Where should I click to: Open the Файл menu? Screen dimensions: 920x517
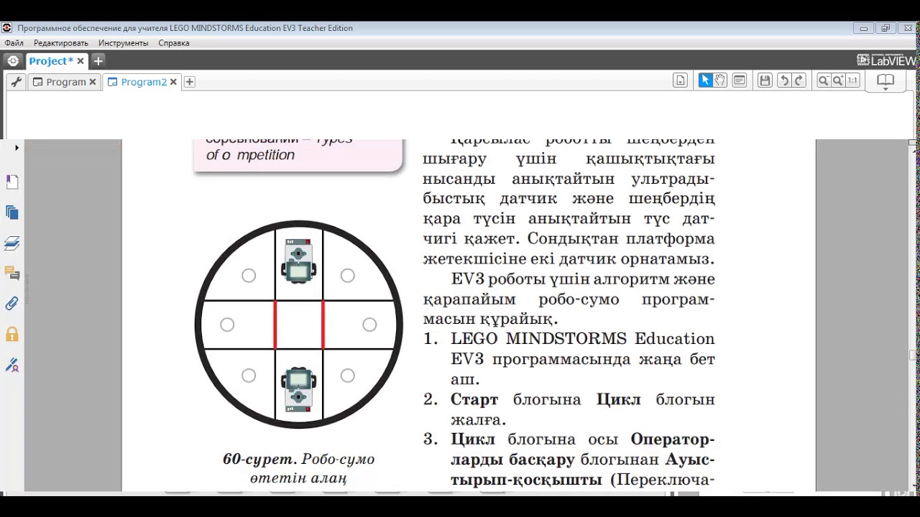click(14, 43)
